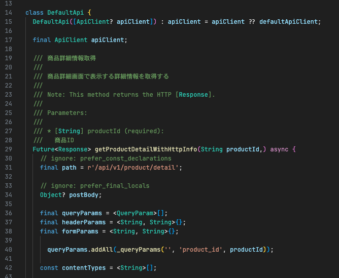The height and width of the screenshot is (278, 339).
Task: Click the getProductDetailWithHttpInfo method name
Action: click(146, 149)
